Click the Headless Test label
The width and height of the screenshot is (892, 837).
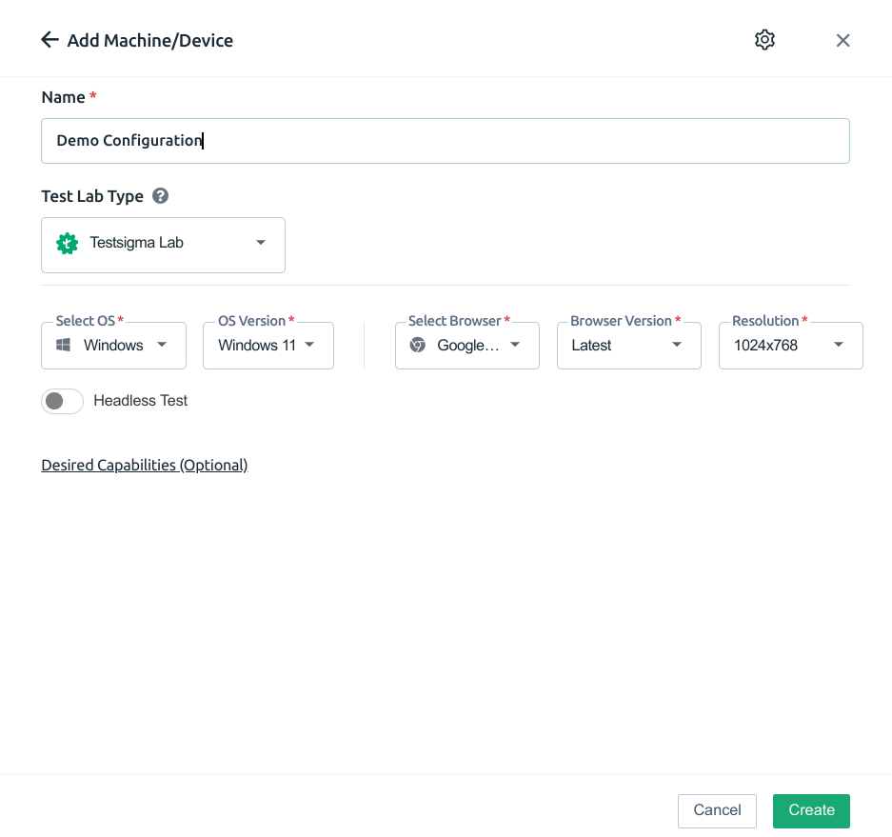click(141, 401)
